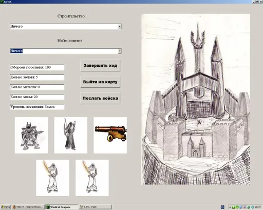The image size is (263, 210).
Task: Minimize the Form5 window
Action: (x=254, y=2)
